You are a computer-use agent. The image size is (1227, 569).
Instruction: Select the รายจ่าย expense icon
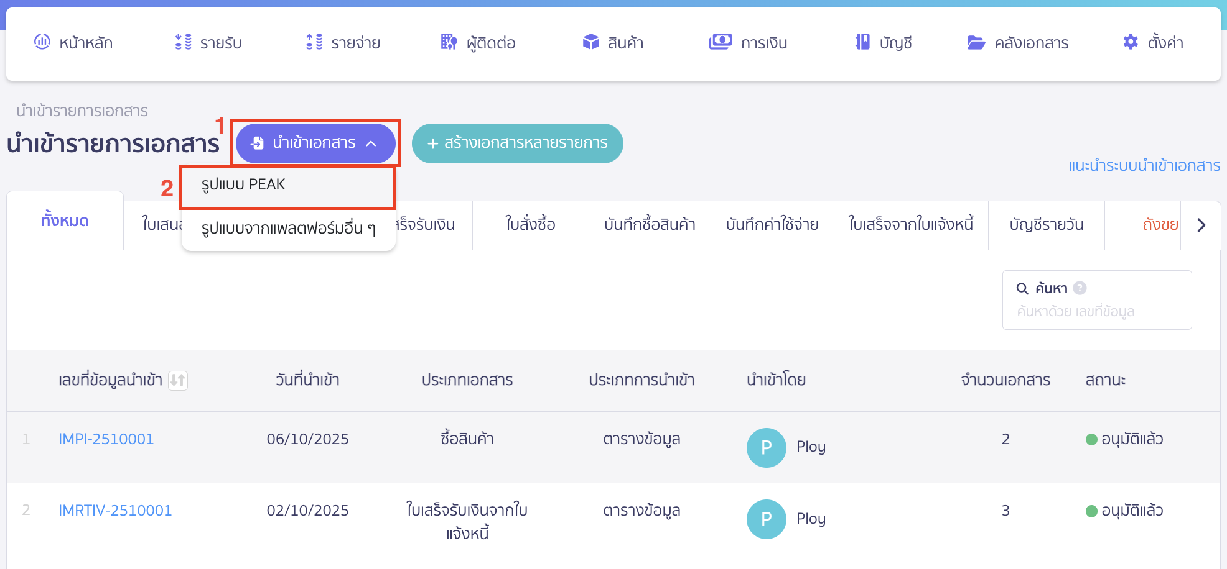pos(314,42)
